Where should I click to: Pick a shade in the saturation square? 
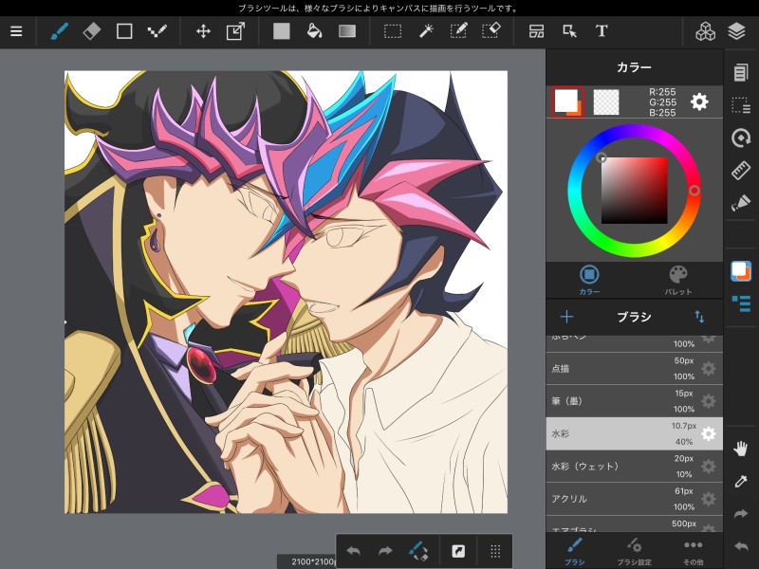634,191
